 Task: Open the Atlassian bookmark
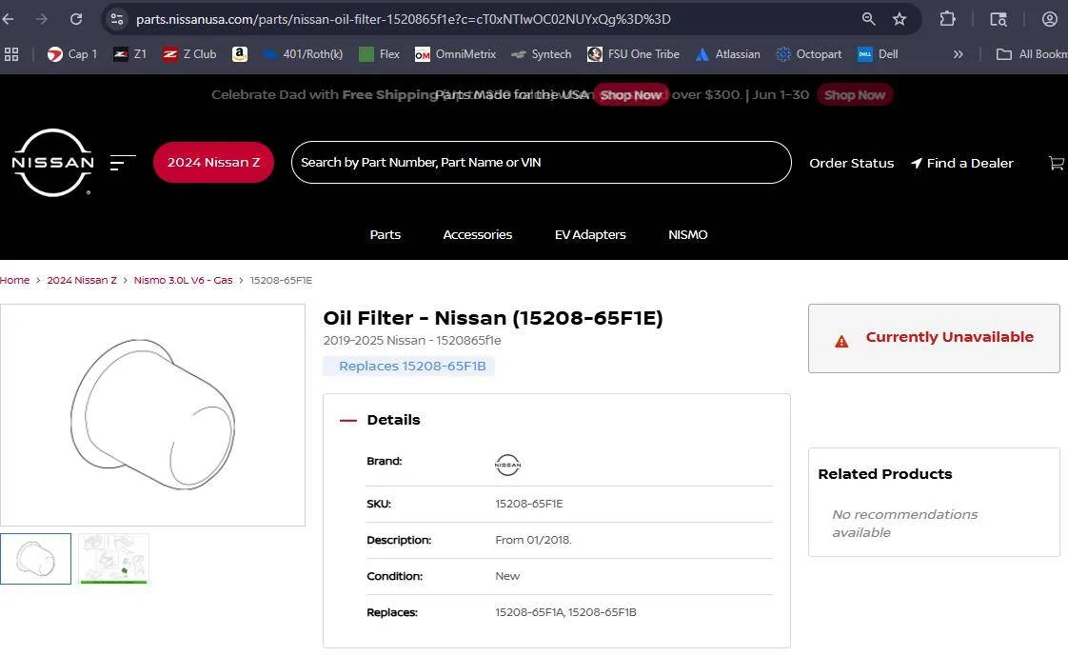point(727,54)
